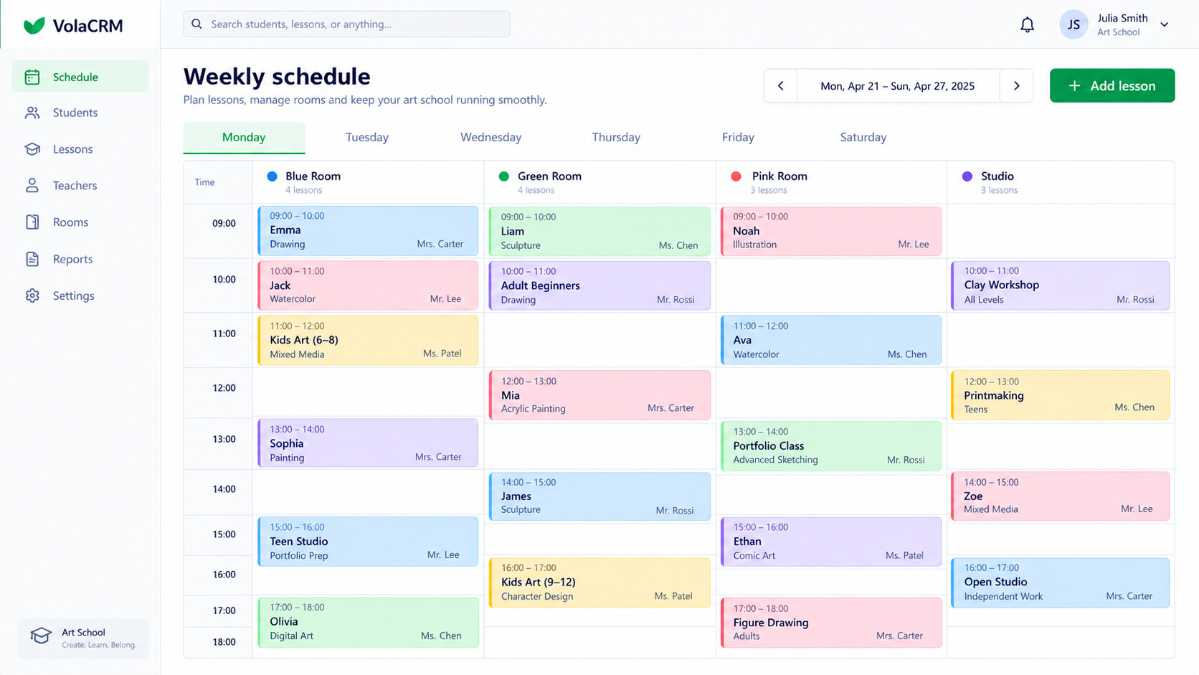Open Settings in the sidebar
Screen dimensions: 1199x675
[x=80, y=296]
